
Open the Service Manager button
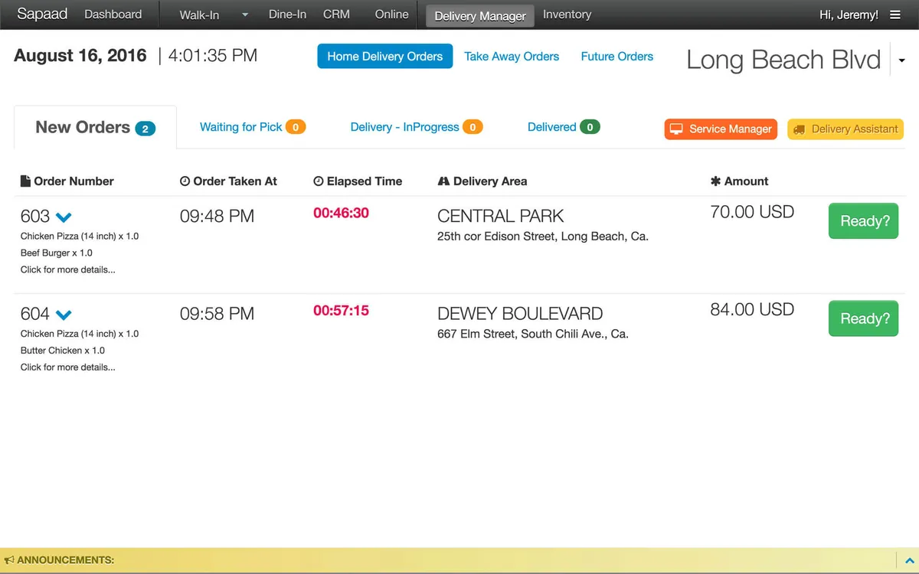[x=721, y=129]
